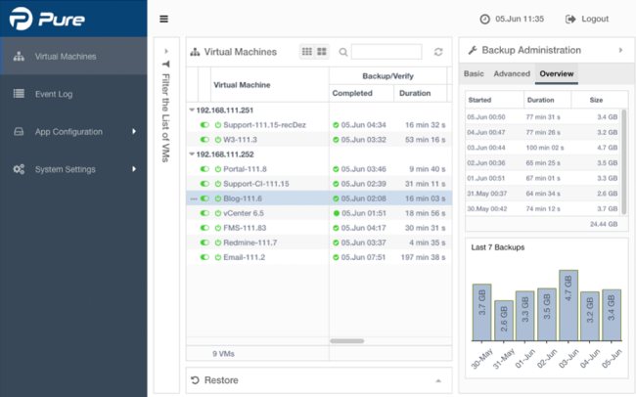
Task: Expand the filter panel chevron
Action: (x=166, y=51)
